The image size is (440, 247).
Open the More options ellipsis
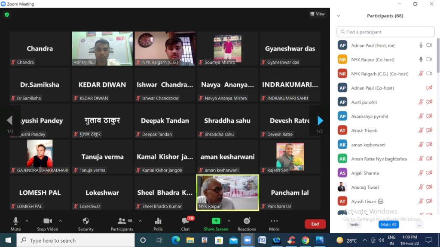click(274, 221)
